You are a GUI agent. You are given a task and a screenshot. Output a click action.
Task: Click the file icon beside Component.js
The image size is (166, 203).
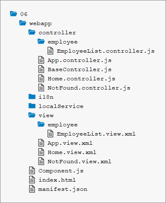(x=32, y=170)
